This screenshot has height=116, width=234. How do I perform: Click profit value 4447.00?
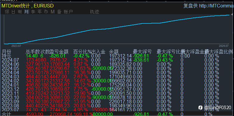[58, 77]
